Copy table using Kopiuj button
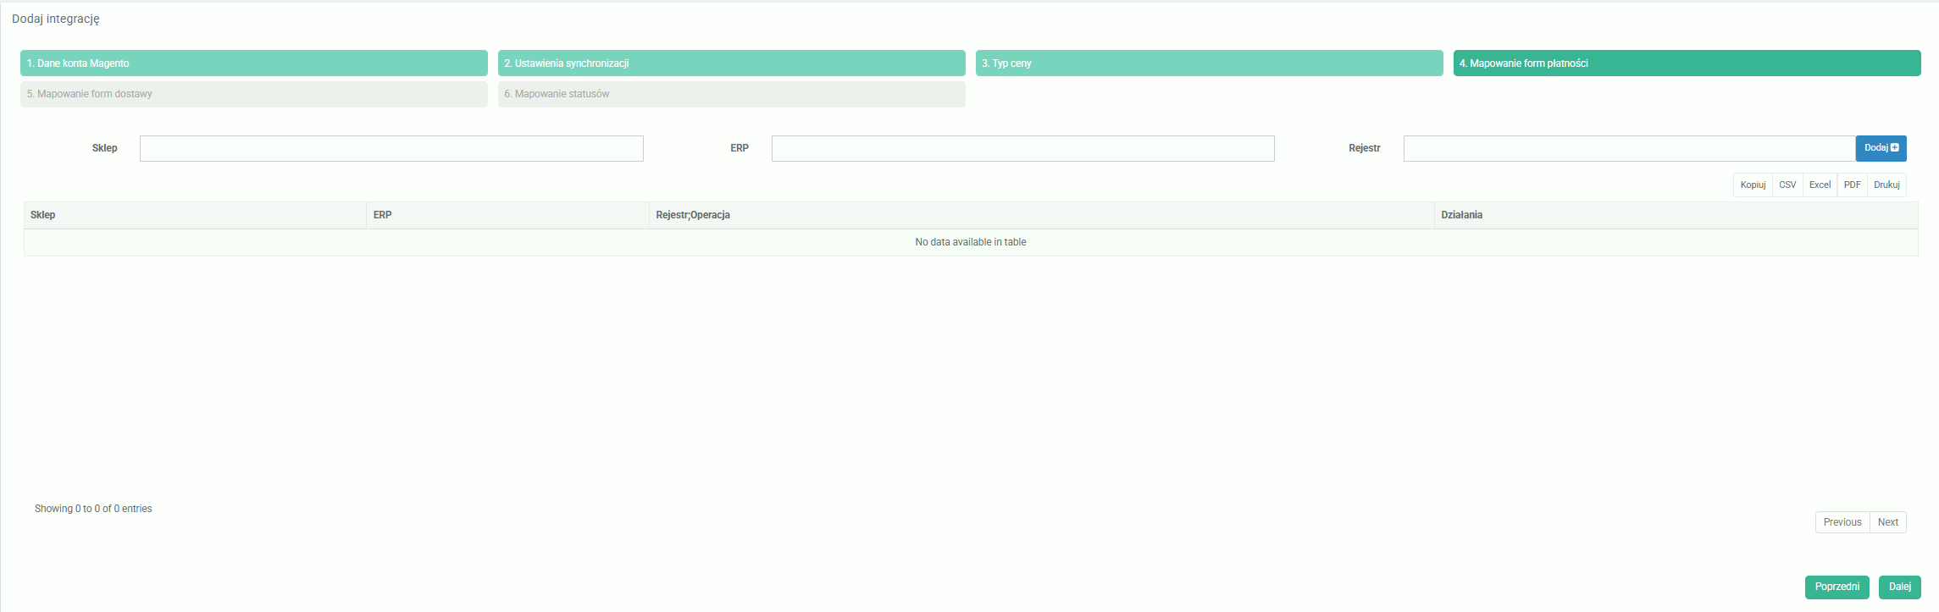 tap(1753, 185)
